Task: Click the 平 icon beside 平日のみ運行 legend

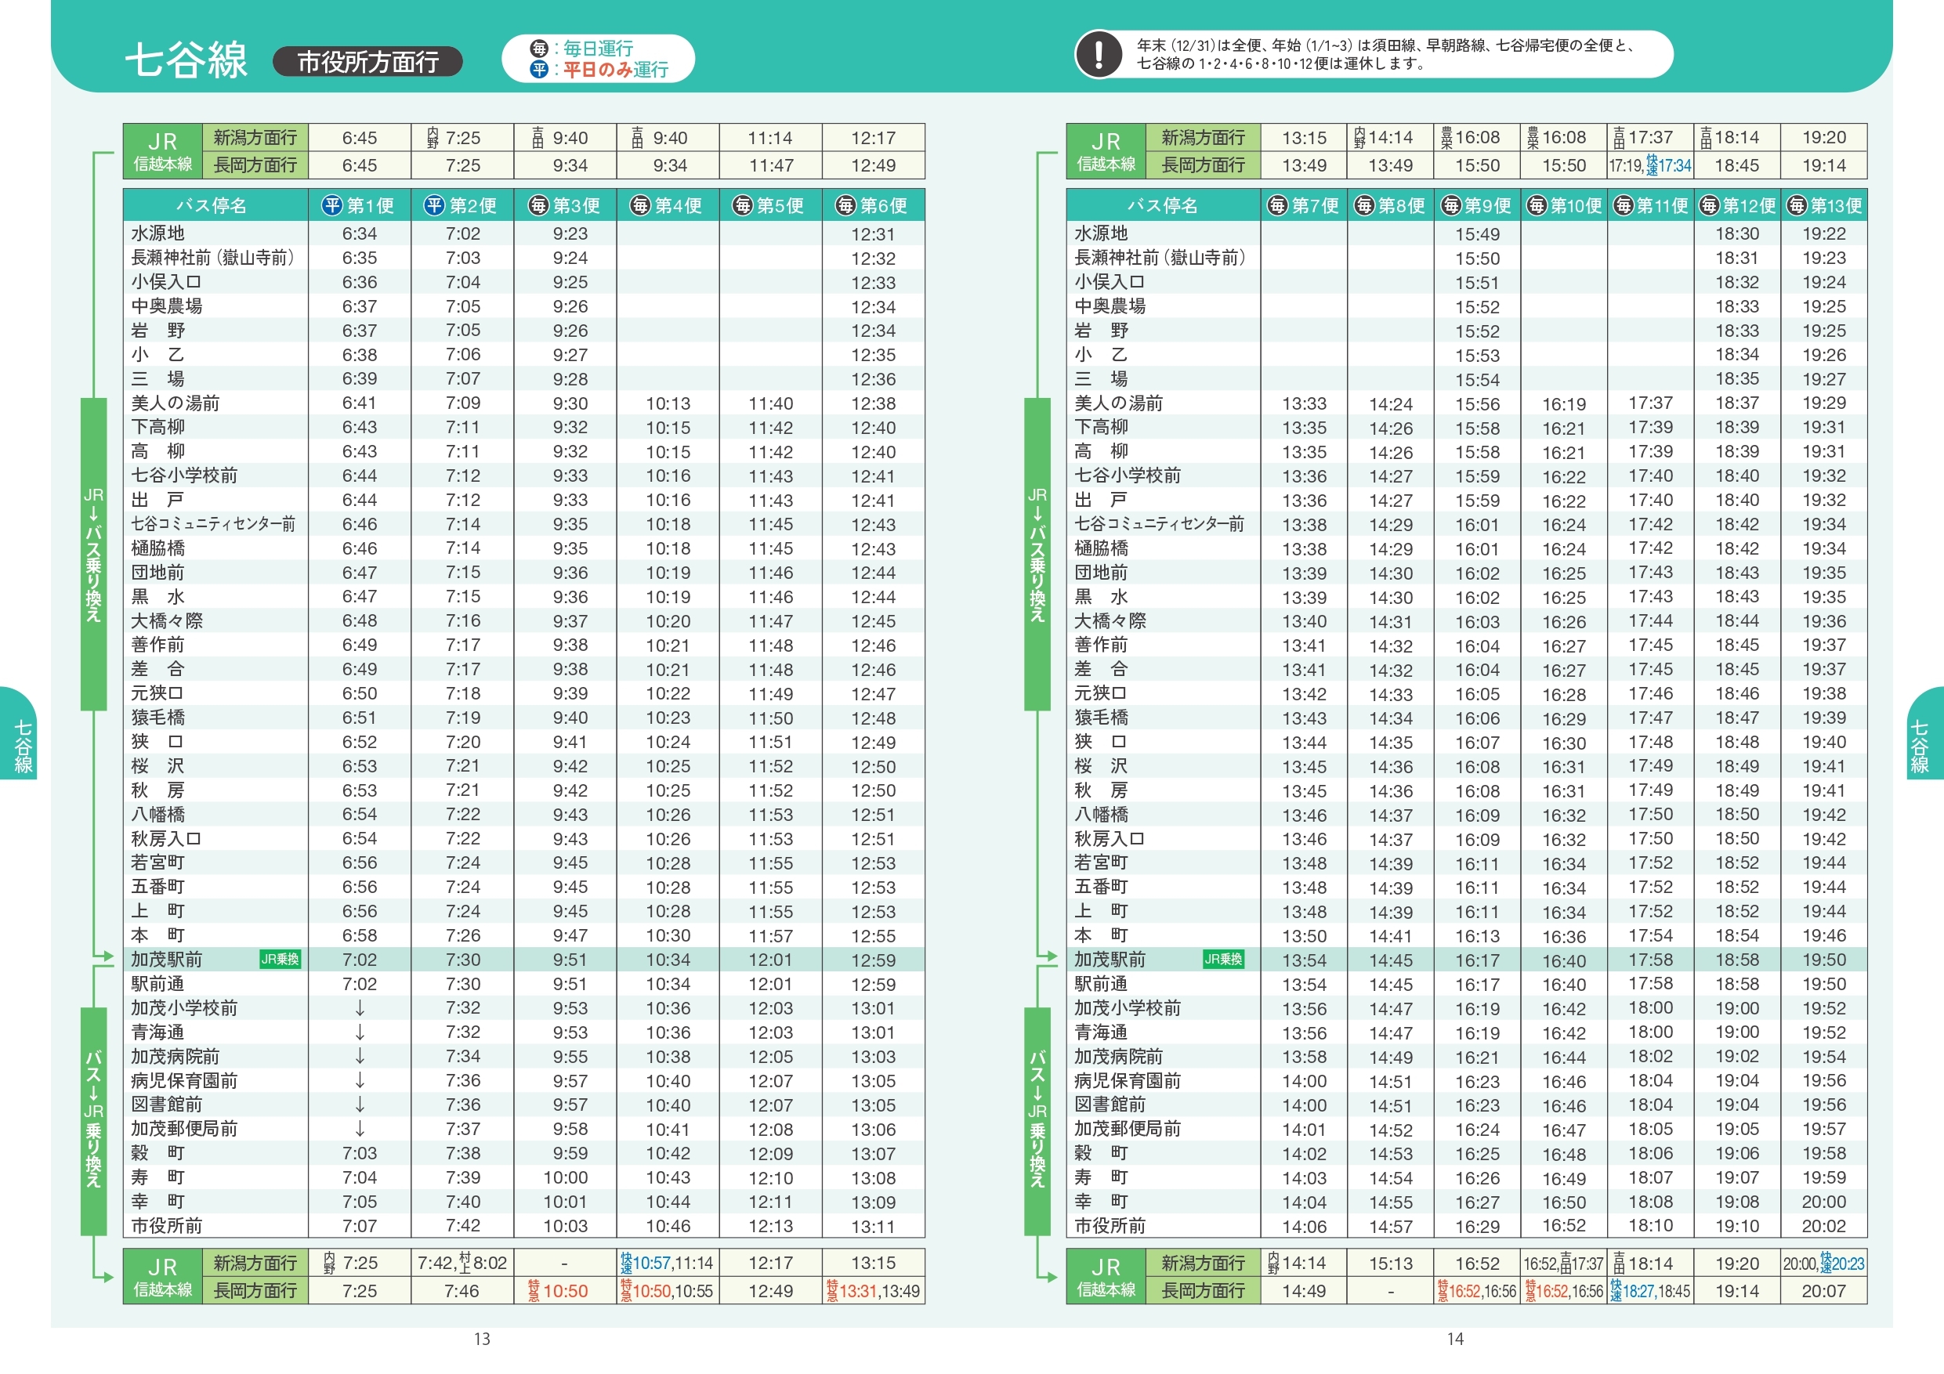Action: (x=539, y=70)
